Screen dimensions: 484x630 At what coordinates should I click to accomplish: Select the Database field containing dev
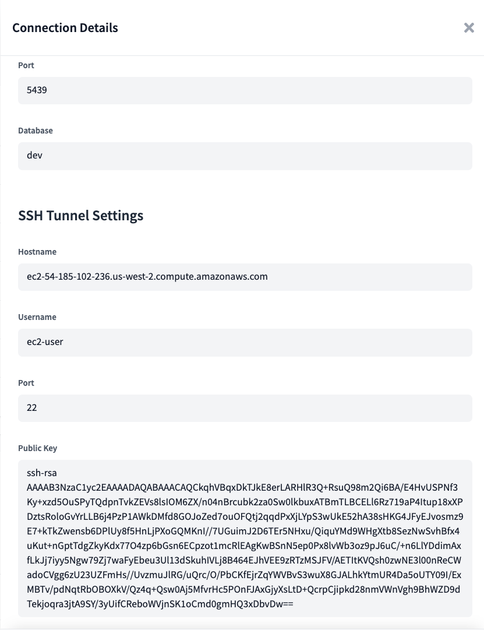click(x=245, y=156)
